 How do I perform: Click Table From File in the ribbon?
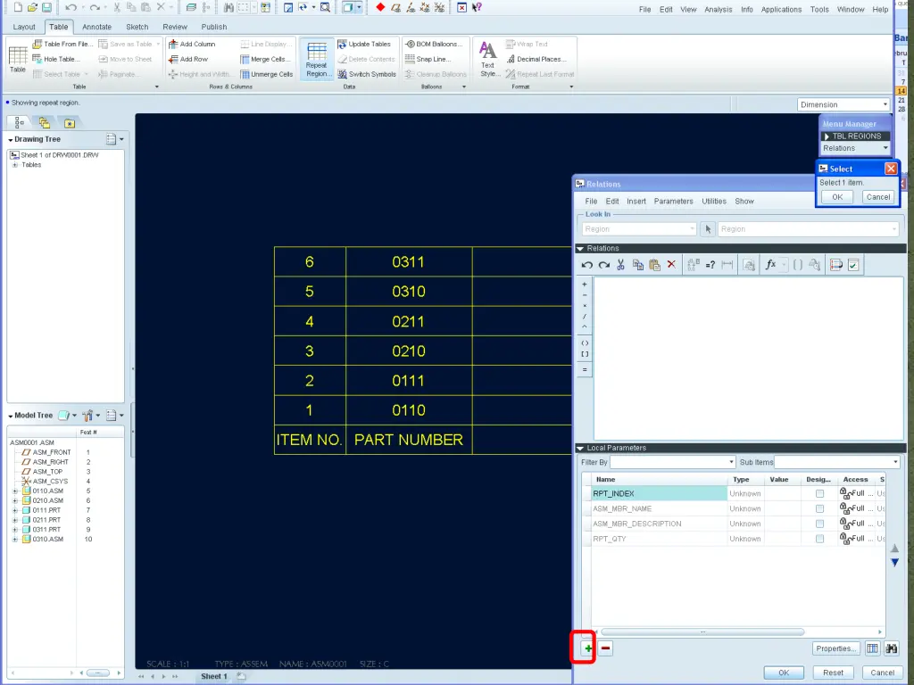coord(62,45)
